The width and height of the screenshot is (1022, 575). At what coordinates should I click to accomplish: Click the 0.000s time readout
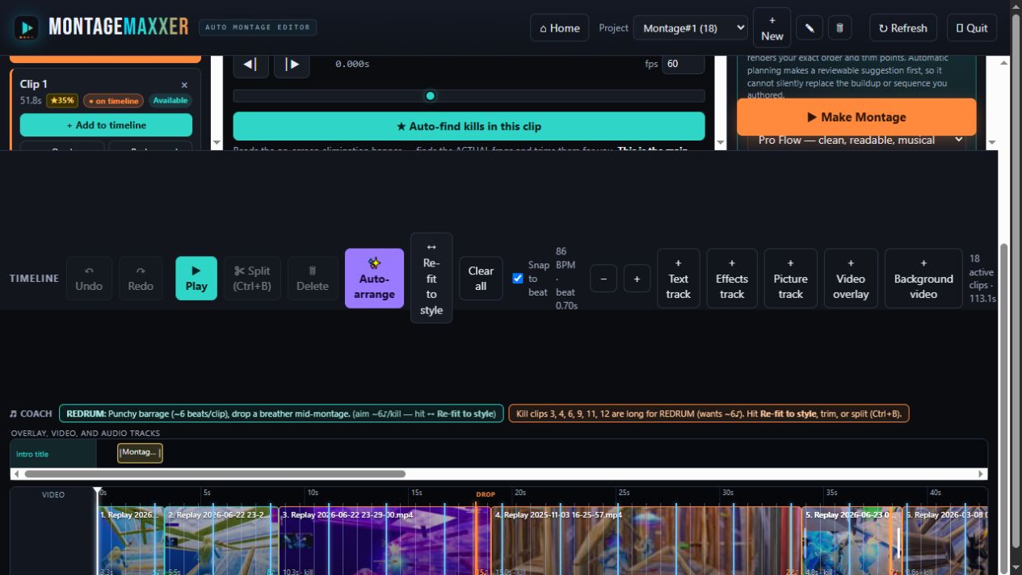tap(352, 64)
